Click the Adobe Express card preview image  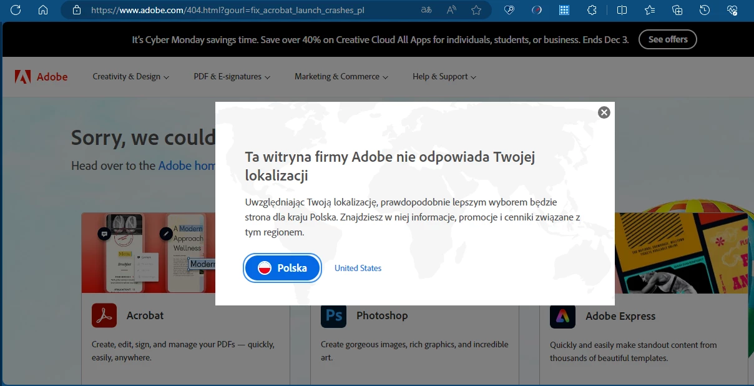tap(682, 253)
